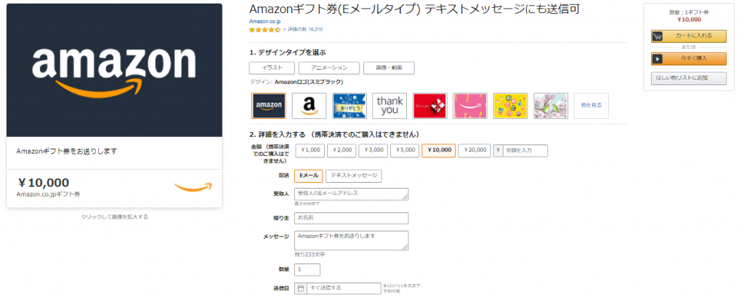Click the 今すぐ購入 buy now button

(688, 59)
